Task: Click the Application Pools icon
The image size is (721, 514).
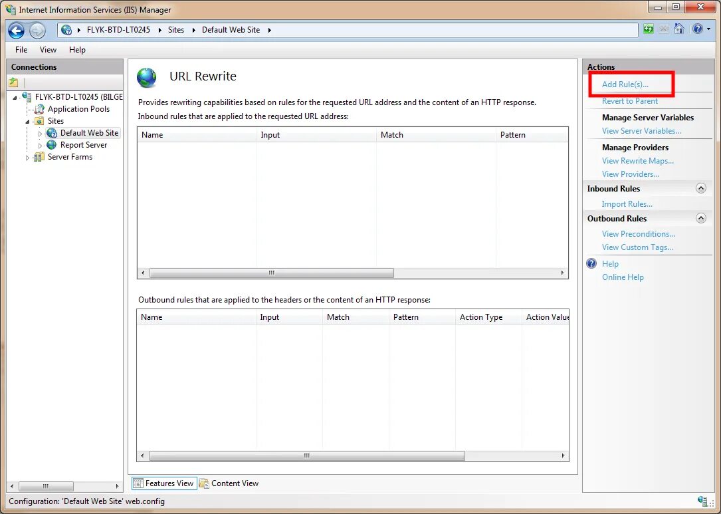Action: point(40,109)
